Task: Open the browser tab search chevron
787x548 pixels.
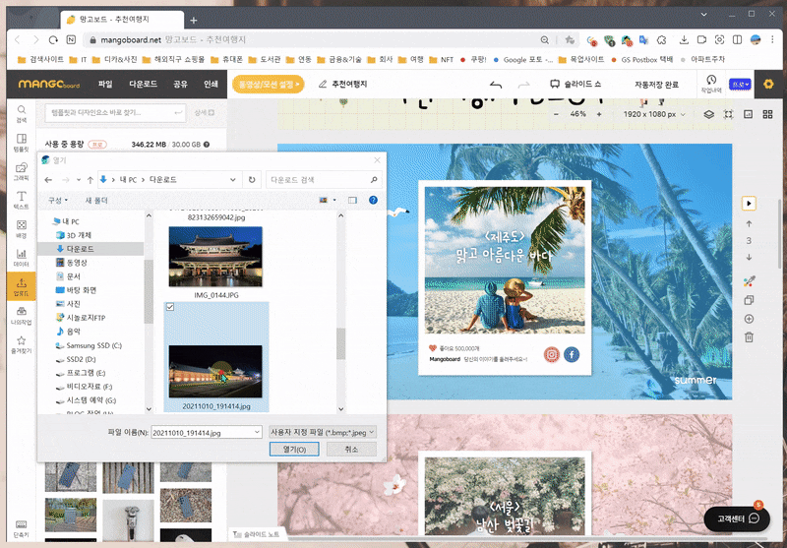Action: coord(704,15)
